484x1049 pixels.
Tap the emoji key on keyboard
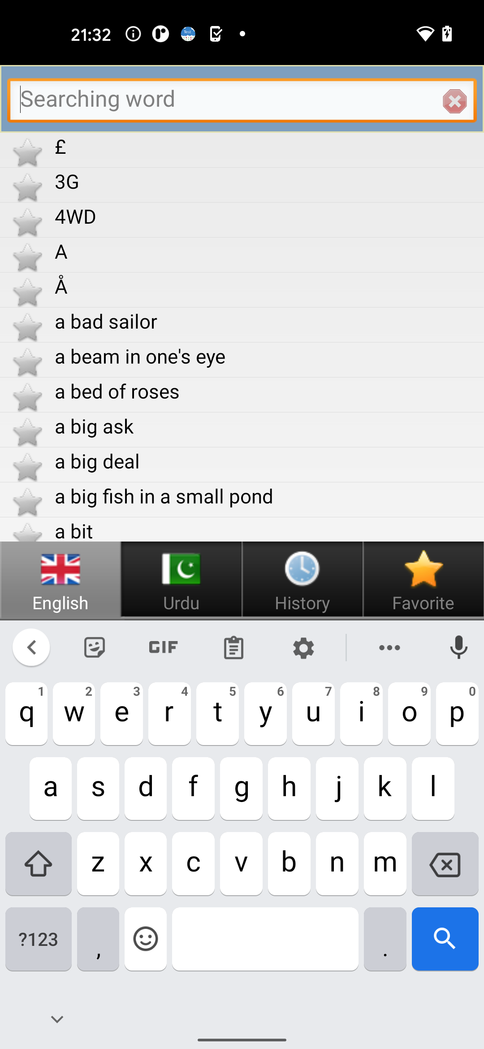(146, 939)
